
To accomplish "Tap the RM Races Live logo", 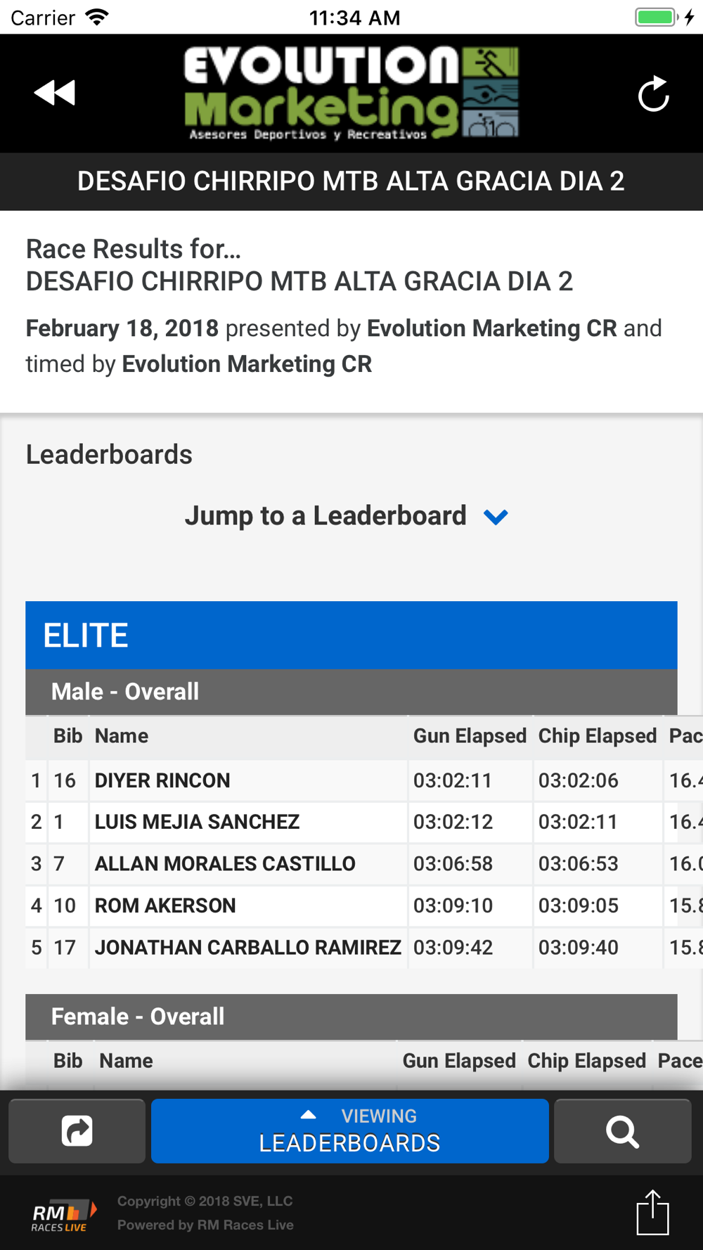I will click(63, 1215).
